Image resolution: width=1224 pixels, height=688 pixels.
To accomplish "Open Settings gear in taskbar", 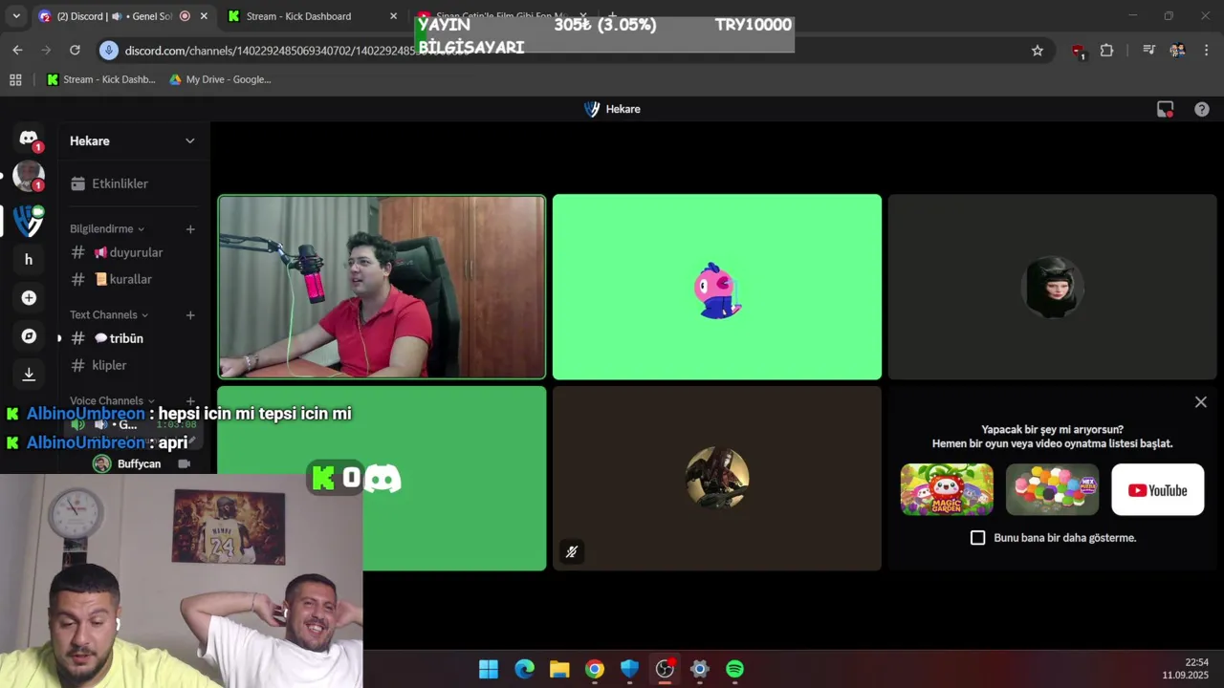I will (x=699, y=669).
